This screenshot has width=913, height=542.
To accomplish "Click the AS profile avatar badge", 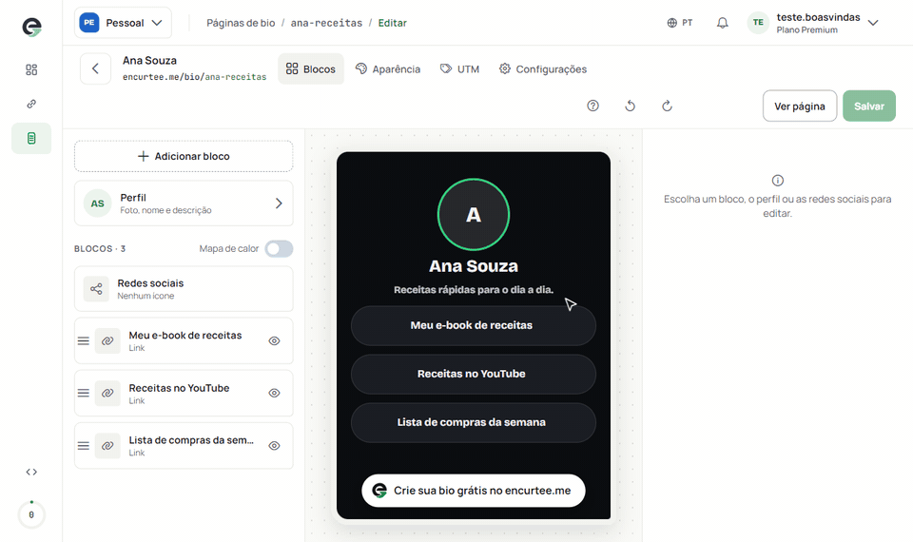I will (97, 203).
